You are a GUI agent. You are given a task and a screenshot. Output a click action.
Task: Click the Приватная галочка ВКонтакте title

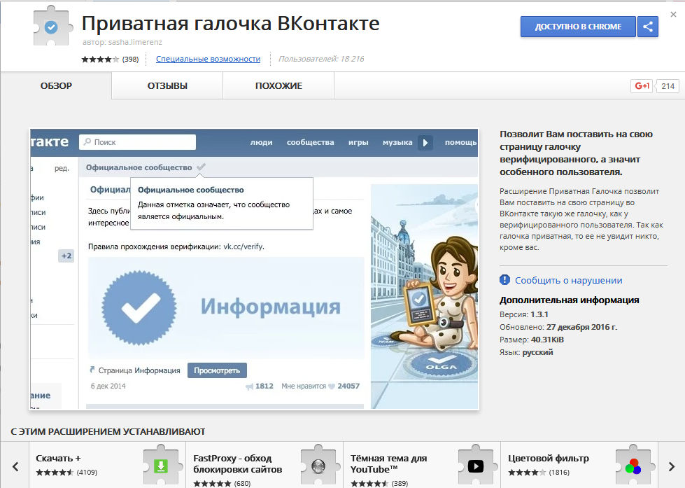point(230,23)
